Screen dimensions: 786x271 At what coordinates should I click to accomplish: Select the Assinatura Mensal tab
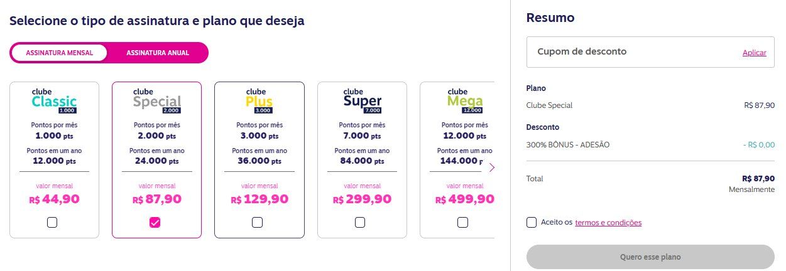pyautogui.click(x=60, y=53)
